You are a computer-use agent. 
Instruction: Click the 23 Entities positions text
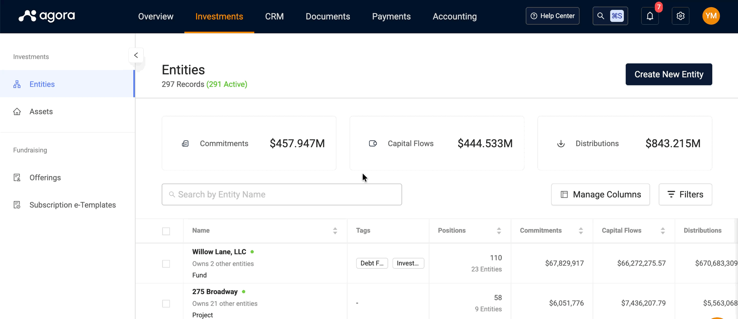[486, 269]
